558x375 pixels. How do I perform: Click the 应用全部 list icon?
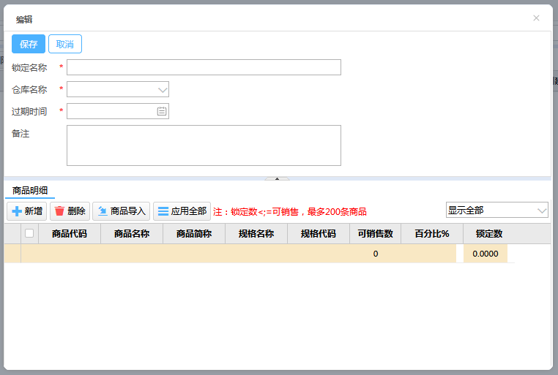pos(163,211)
